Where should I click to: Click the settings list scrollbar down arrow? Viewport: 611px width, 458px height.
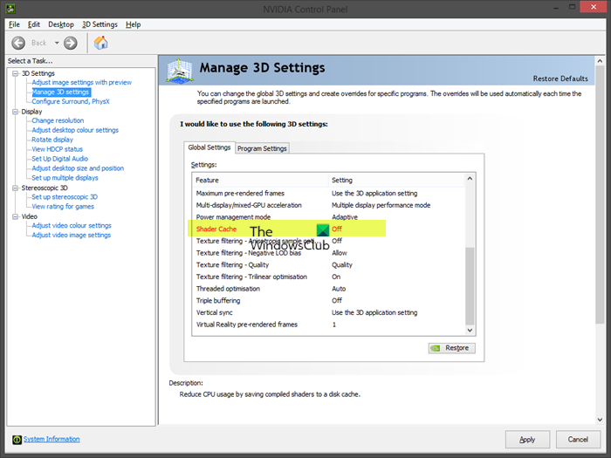click(470, 331)
